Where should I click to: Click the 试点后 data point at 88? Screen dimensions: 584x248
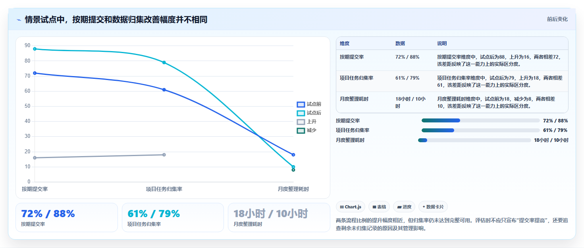tap(35, 49)
